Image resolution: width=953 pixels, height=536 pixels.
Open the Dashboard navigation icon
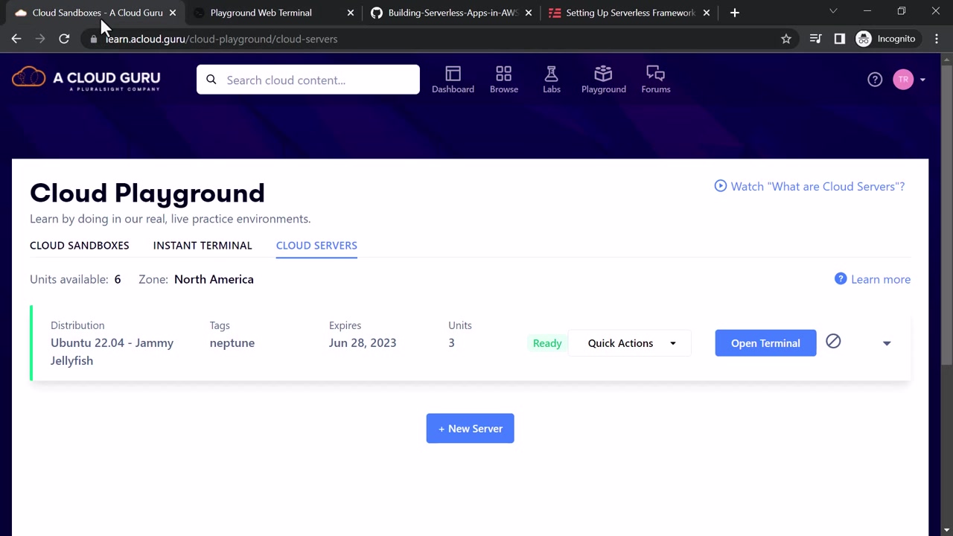pyautogui.click(x=453, y=80)
